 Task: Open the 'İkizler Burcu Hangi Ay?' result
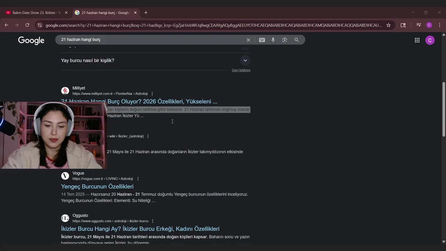point(140,229)
